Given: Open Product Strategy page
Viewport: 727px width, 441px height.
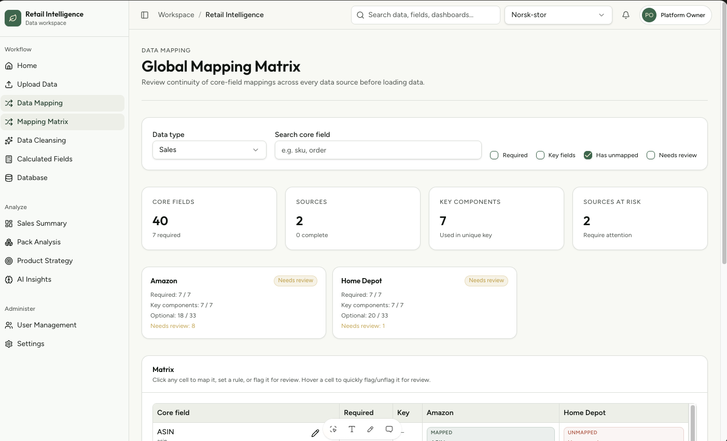Looking at the screenshot, I should pyautogui.click(x=62, y=261).
